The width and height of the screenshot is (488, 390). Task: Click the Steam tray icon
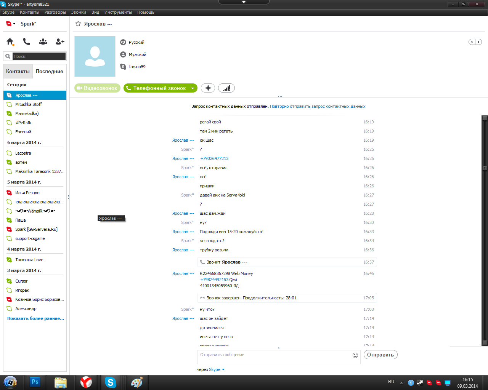point(420,382)
